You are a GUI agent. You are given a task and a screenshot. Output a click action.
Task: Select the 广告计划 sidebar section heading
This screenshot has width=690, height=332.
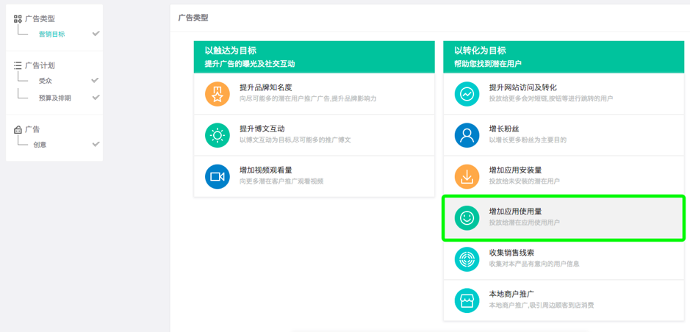click(x=40, y=65)
